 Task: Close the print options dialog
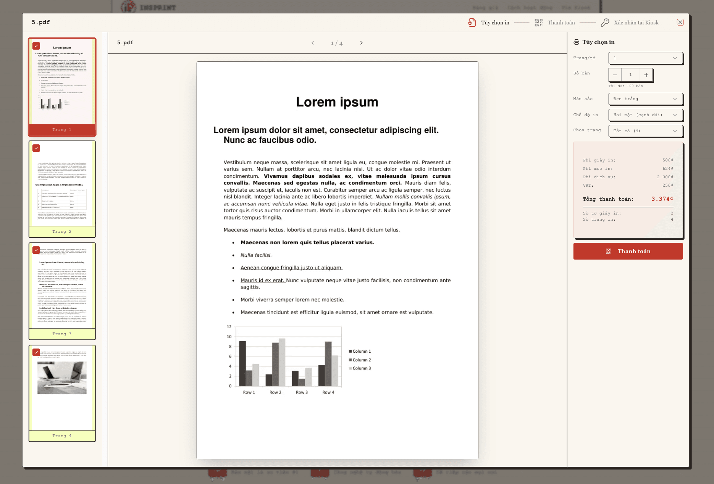click(x=680, y=22)
